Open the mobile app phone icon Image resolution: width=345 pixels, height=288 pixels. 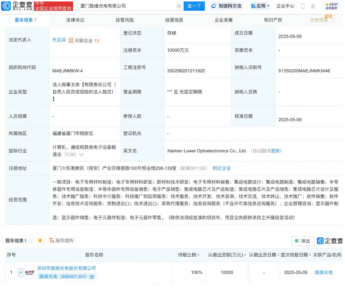click(x=303, y=6)
